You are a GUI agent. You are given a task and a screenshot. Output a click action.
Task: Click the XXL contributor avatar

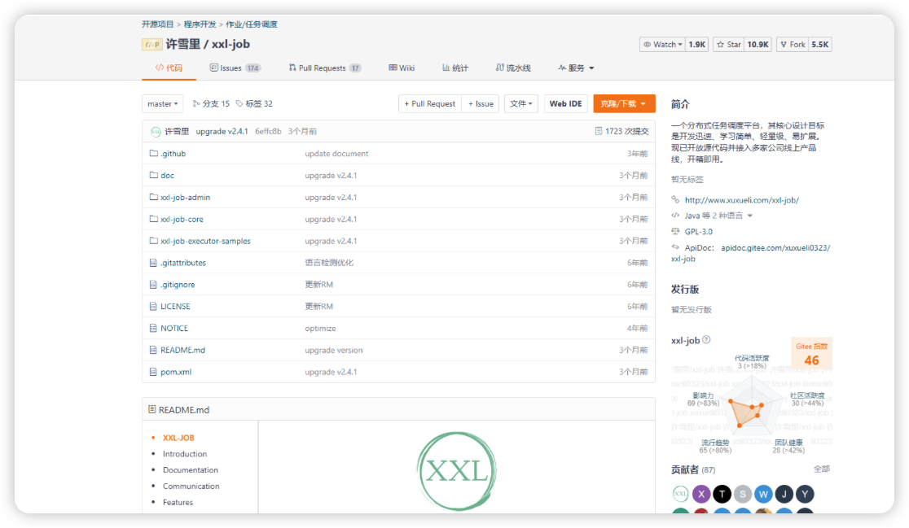coord(681,494)
